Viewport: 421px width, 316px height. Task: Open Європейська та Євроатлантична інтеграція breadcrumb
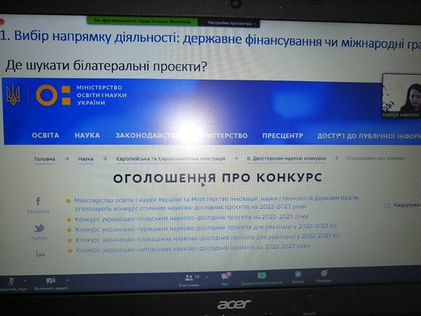171,159
